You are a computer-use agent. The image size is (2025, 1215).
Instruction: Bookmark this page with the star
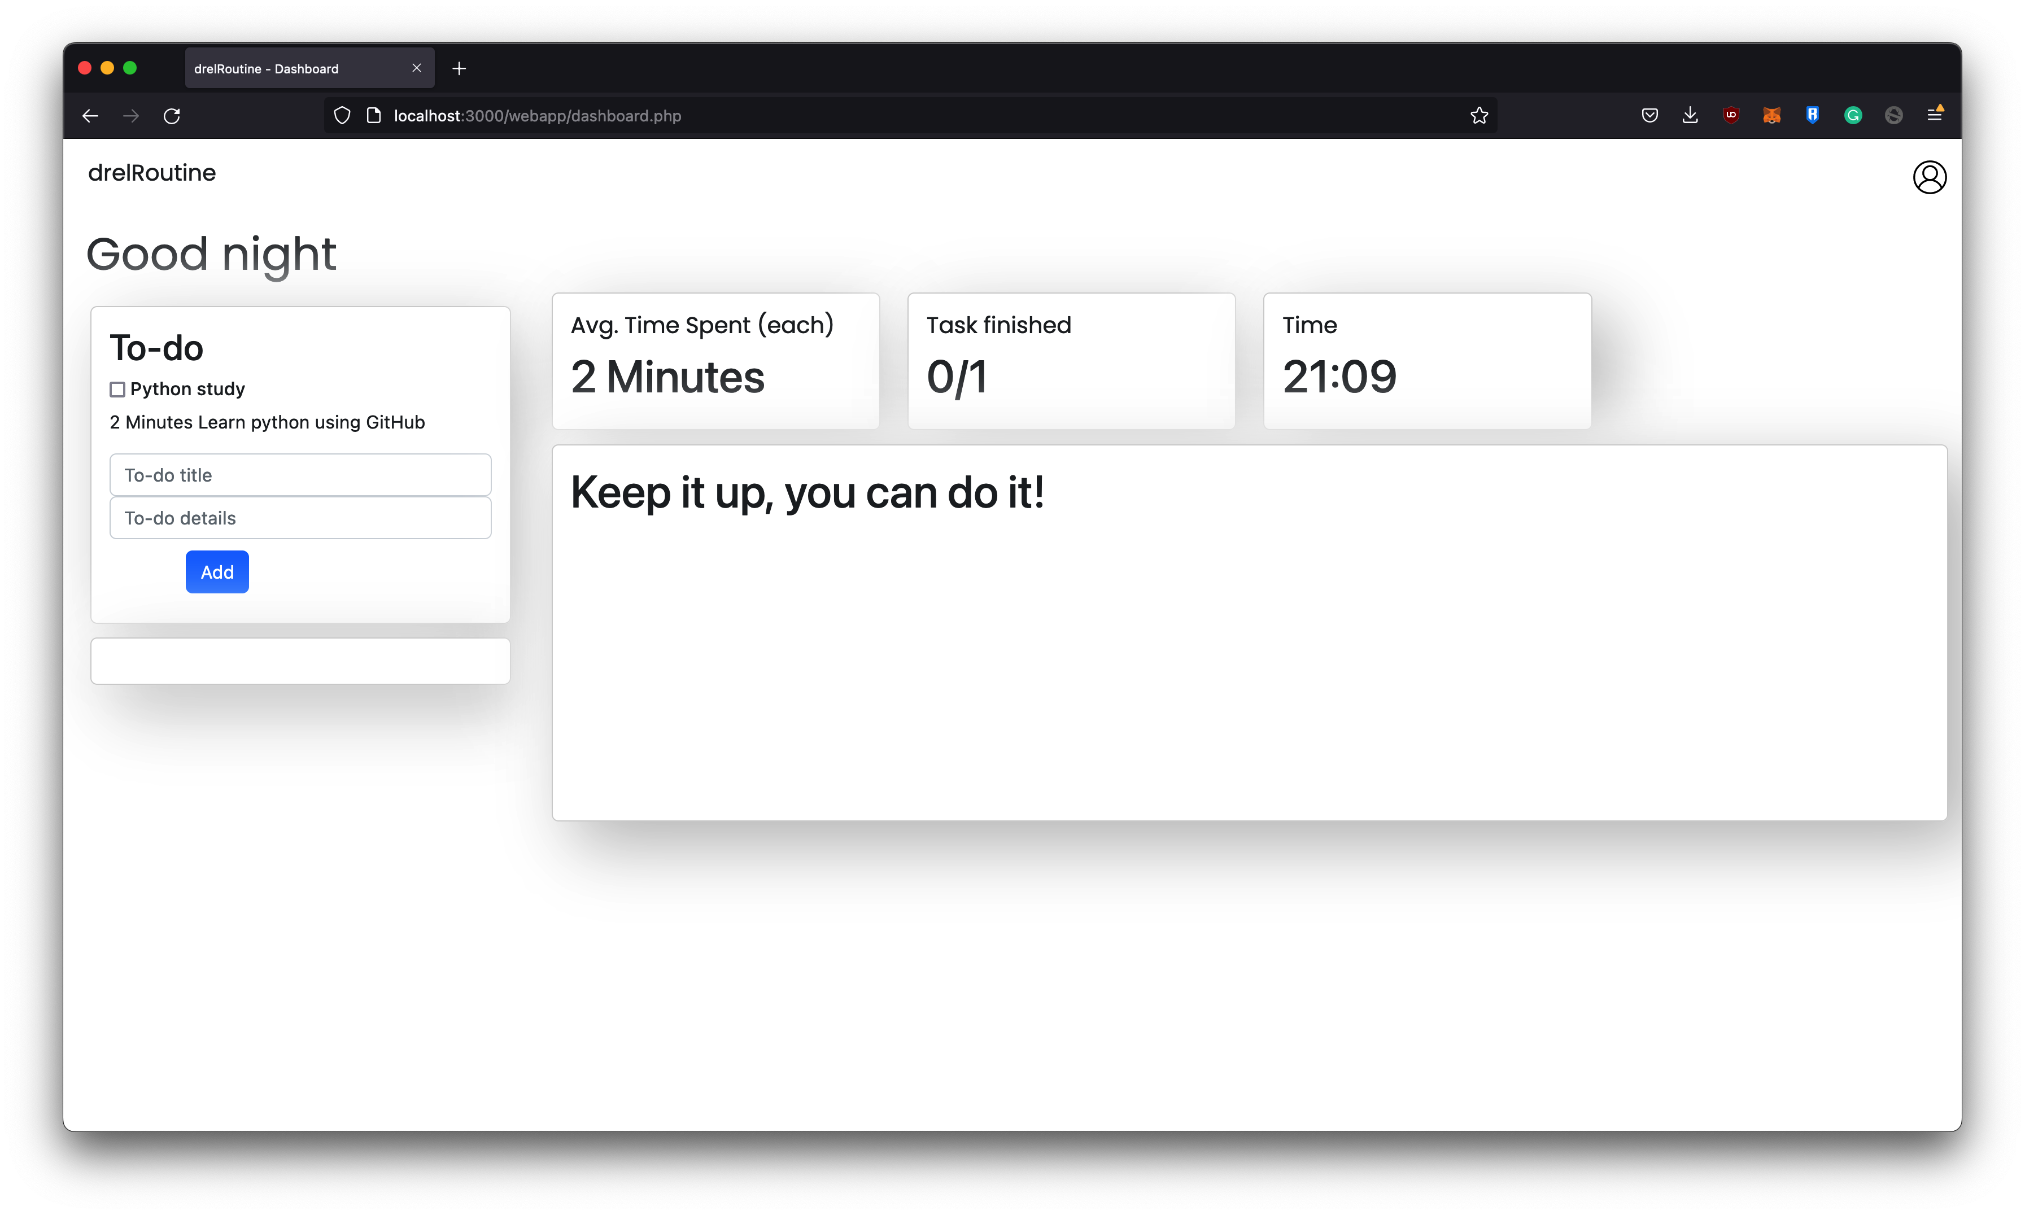pos(1478,115)
